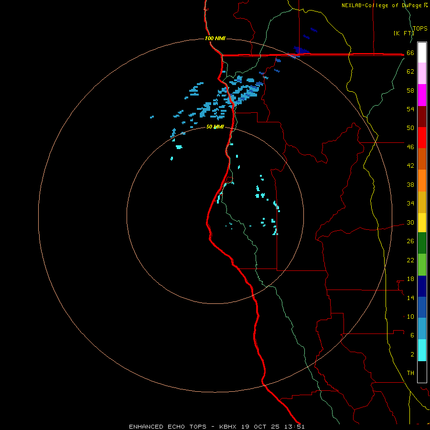Select the light green 22 kft swatch
The image size is (430, 430).
coord(422,265)
